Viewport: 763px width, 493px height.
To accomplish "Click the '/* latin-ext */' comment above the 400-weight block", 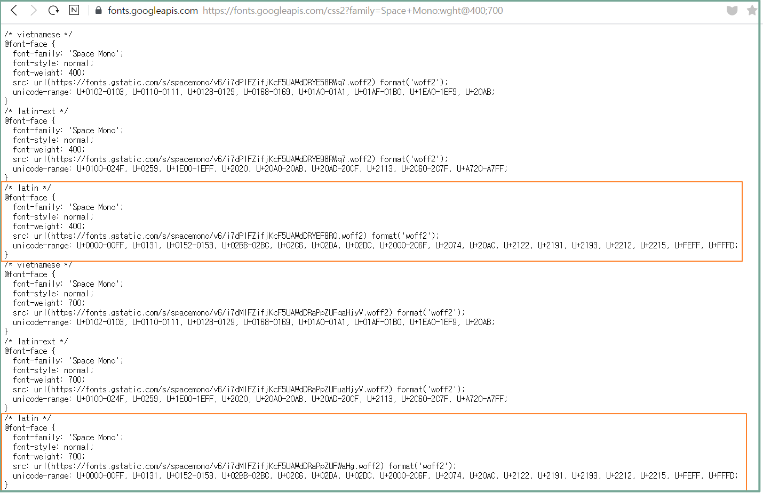I will pos(36,111).
